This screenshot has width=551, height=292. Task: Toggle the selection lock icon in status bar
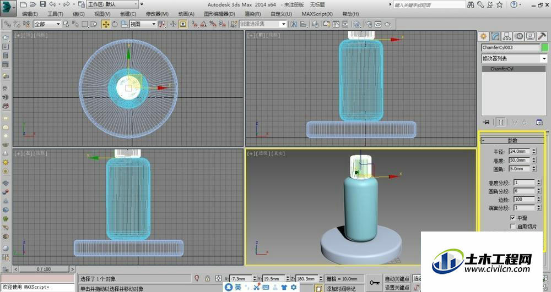click(x=207, y=278)
